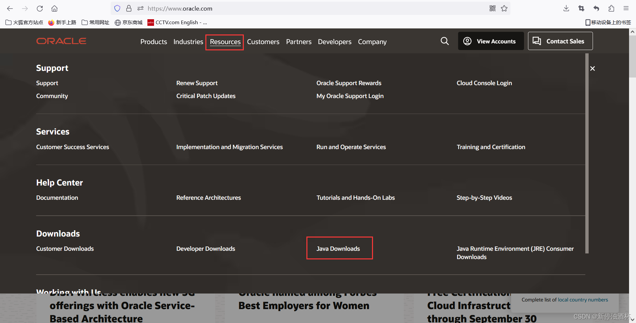Open the Renew Support link
Viewport: 636px width, 323px height.
197,83
